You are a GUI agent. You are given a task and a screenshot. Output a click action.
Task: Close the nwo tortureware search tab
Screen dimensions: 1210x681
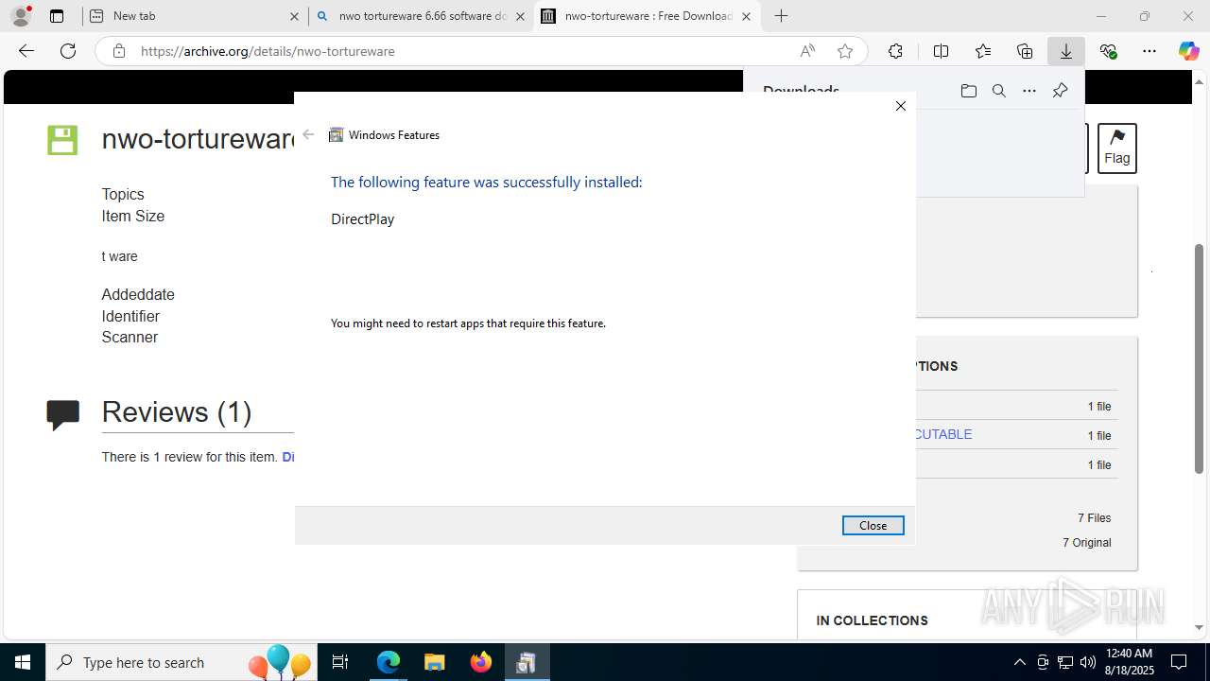coord(520,16)
